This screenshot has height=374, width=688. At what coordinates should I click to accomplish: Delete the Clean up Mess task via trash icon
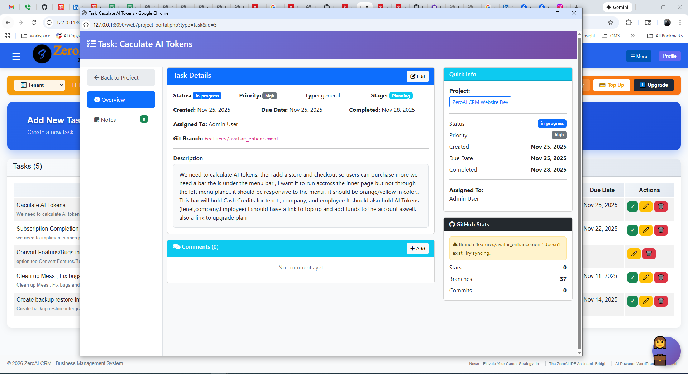[661, 278]
